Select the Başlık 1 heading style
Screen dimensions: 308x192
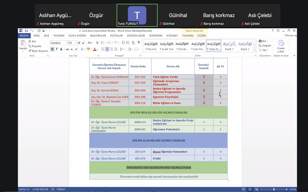pos(229,46)
